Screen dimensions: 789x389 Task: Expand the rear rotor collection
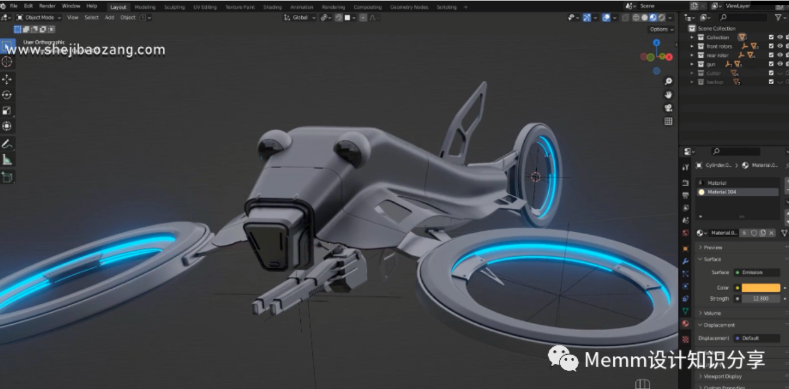click(x=692, y=55)
